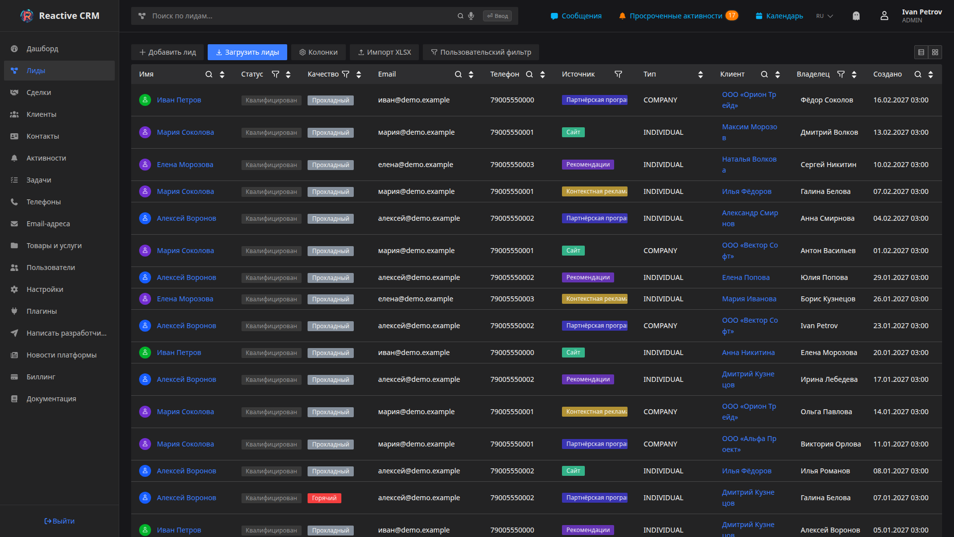Open Просроченные активности notifications

click(x=678, y=16)
